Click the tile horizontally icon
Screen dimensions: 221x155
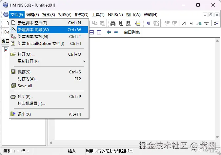coord(91,32)
